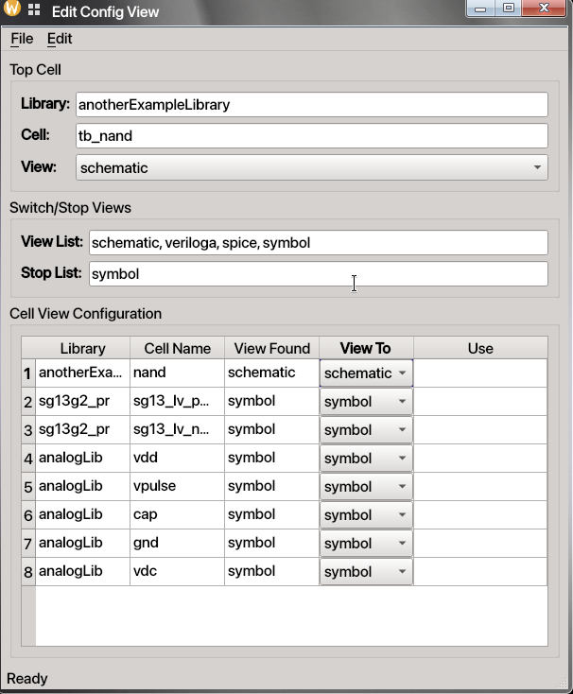Minimize the Edit Config View window
Image resolution: width=573 pixels, height=694 pixels.
[x=481, y=9]
